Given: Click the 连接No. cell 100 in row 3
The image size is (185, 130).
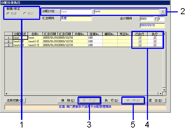Looking at the screenshot, I should click(95, 45).
